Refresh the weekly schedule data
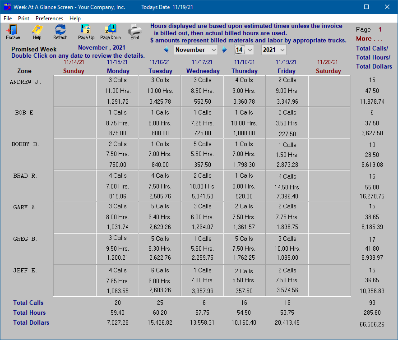Viewport: 398px width, 340px height. click(x=60, y=32)
